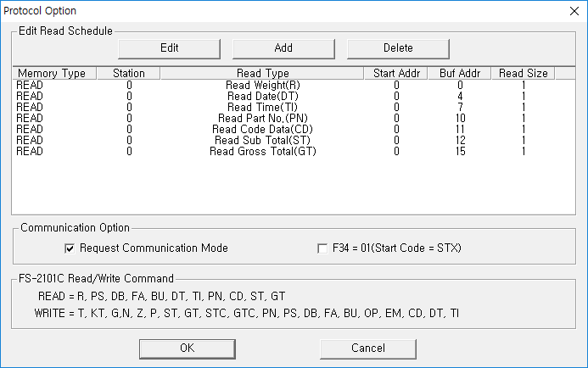Sort by Memory Type column header
The width and height of the screenshot is (588, 368).
[55, 74]
